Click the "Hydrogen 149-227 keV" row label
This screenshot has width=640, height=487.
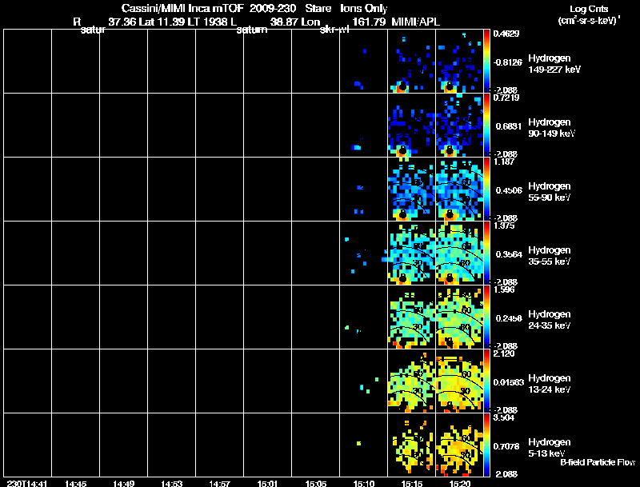point(554,64)
